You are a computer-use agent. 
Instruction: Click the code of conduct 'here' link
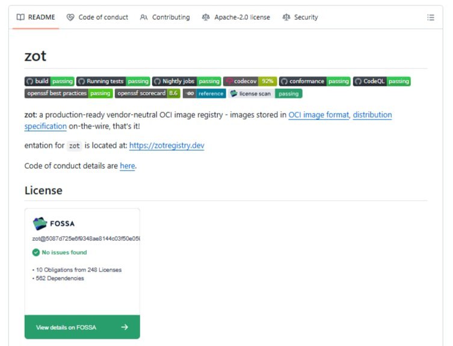pyautogui.click(x=128, y=166)
